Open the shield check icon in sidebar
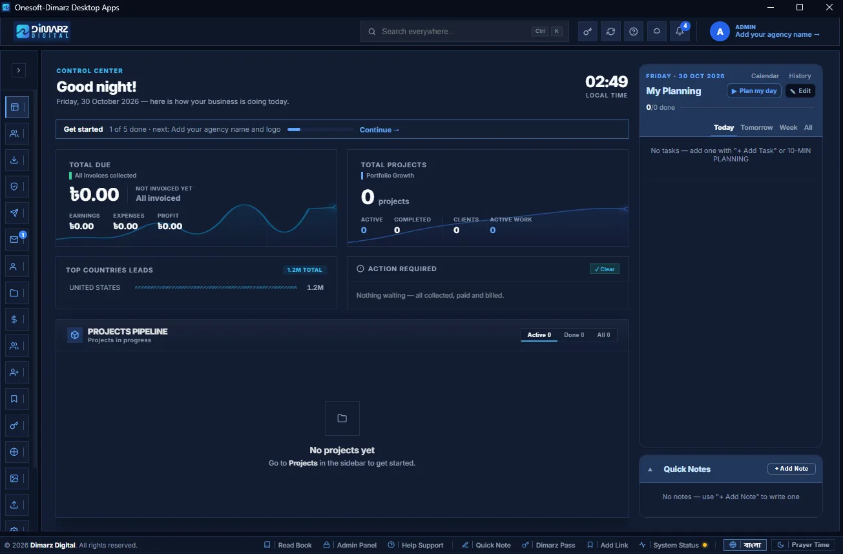 (x=17, y=187)
